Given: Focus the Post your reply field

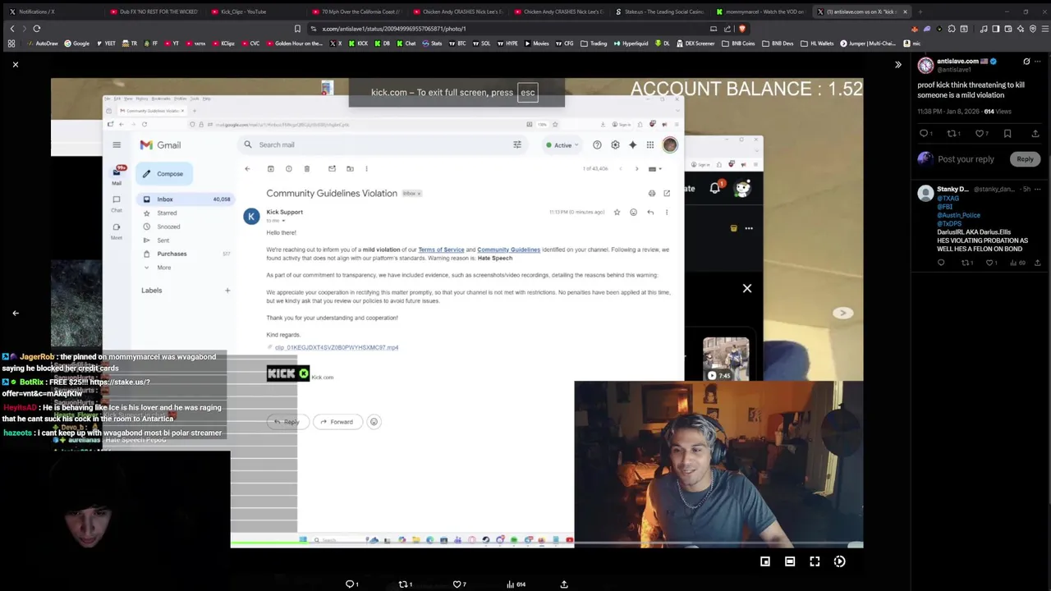Looking at the screenshot, I should (966, 159).
